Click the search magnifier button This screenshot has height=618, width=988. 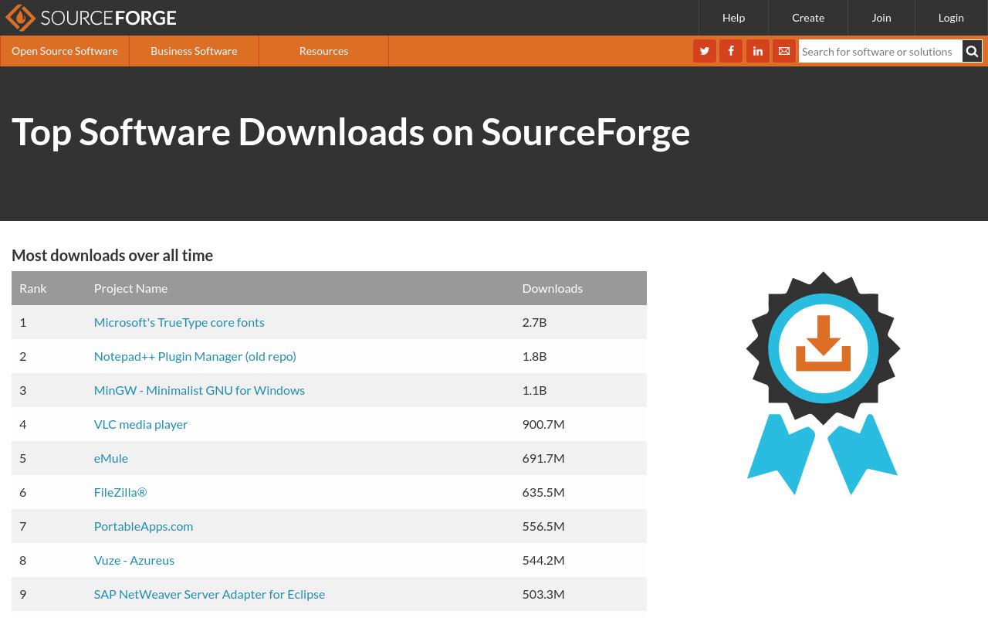(972, 51)
